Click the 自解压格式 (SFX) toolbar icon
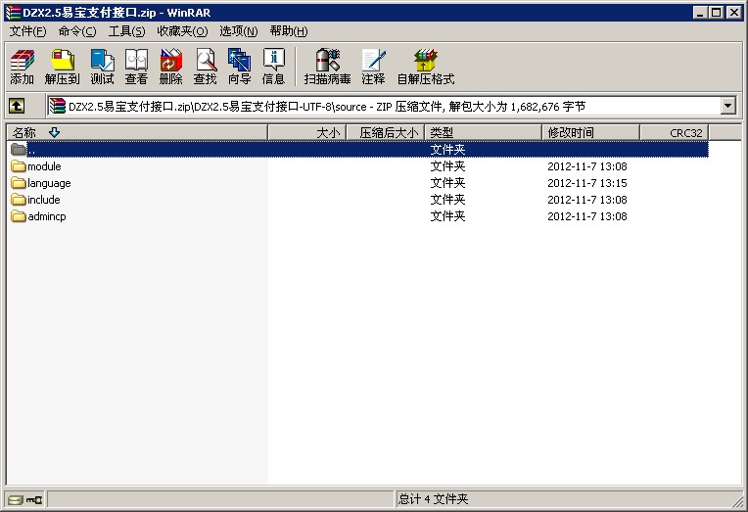 426,67
